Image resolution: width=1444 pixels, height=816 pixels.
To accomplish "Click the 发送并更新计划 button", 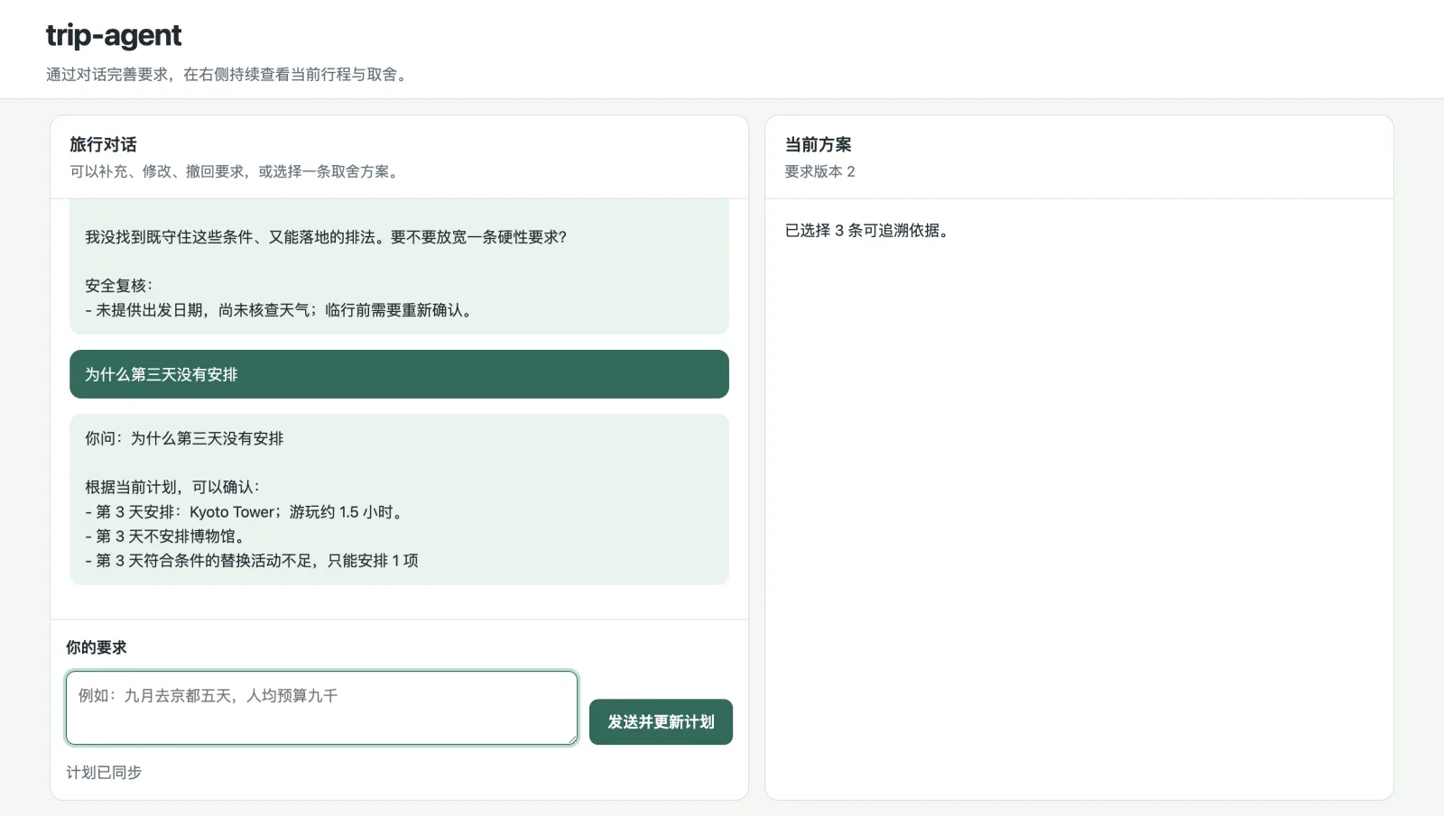I will (661, 722).
